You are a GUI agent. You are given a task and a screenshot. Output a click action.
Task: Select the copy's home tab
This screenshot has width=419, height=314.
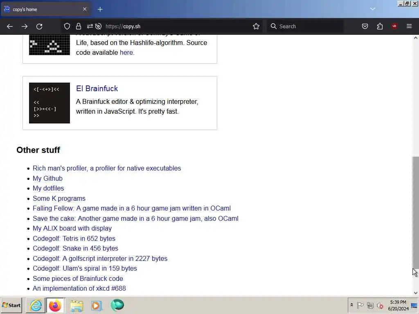(45, 9)
